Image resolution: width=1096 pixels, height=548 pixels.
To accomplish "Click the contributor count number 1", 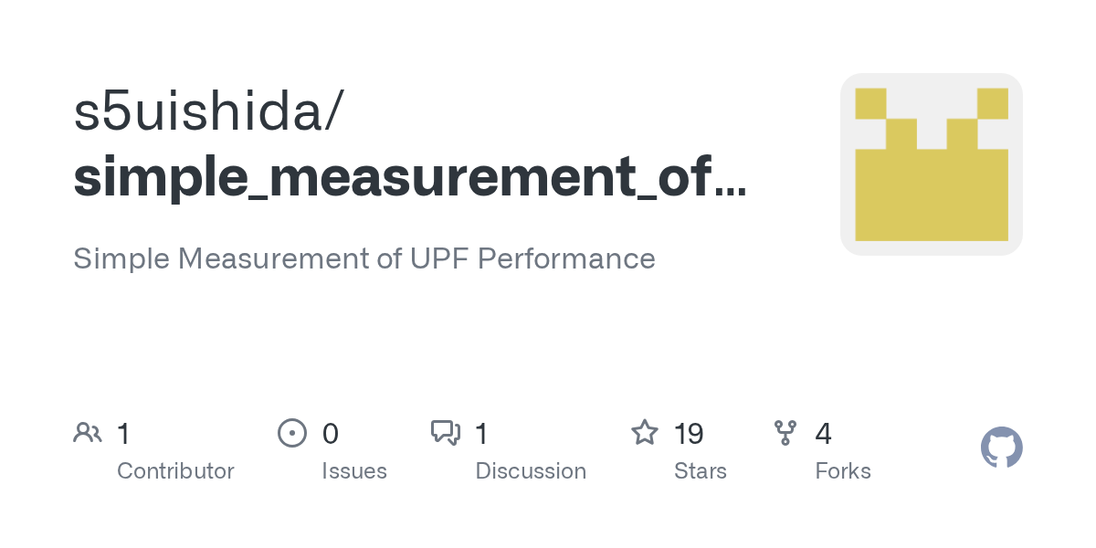I will (x=123, y=434).
